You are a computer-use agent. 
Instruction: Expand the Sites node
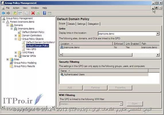tap(8, 59)
